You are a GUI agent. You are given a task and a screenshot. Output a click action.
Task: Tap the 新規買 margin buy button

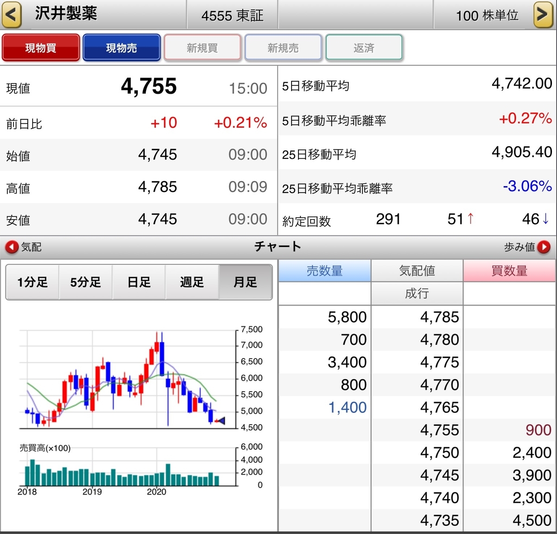tap(202, 48)
